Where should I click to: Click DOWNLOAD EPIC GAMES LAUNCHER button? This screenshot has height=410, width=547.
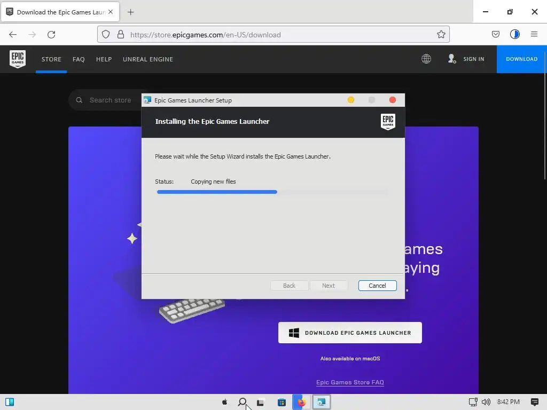pyautogui.click(x=350, y=333)
